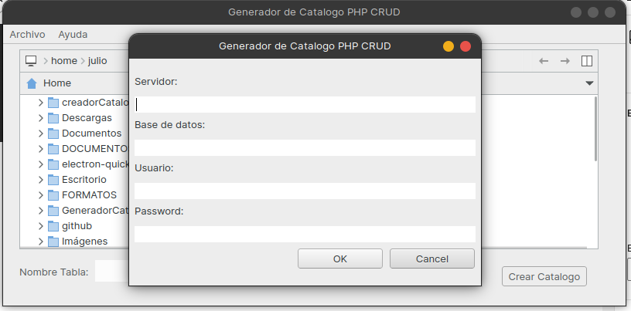The image size is (631, 311).
Task: Click the Base de datos input field
Action: (x=305, y=147)
